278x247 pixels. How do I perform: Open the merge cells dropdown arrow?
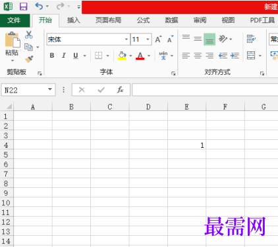pos(260,56)
